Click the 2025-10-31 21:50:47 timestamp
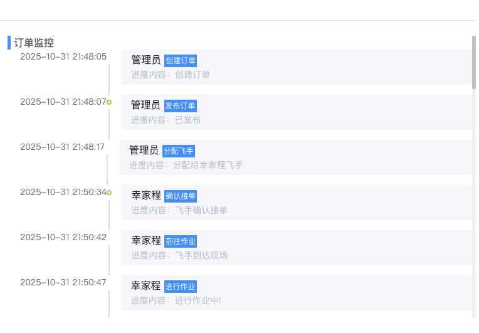 pos(63,282)
